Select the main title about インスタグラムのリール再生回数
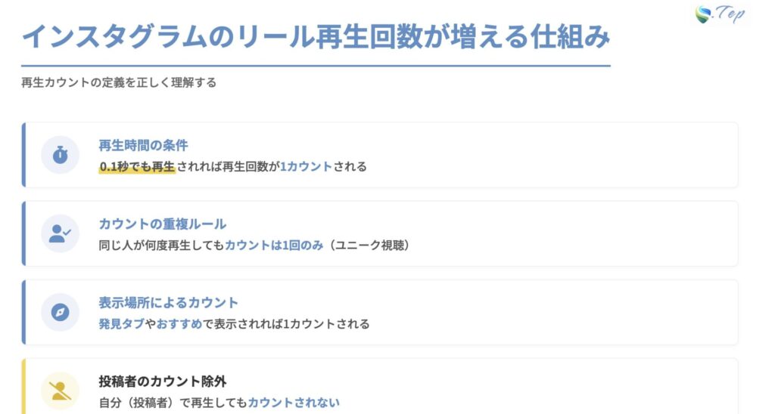775x414 pixels. (x=316, y=36)
